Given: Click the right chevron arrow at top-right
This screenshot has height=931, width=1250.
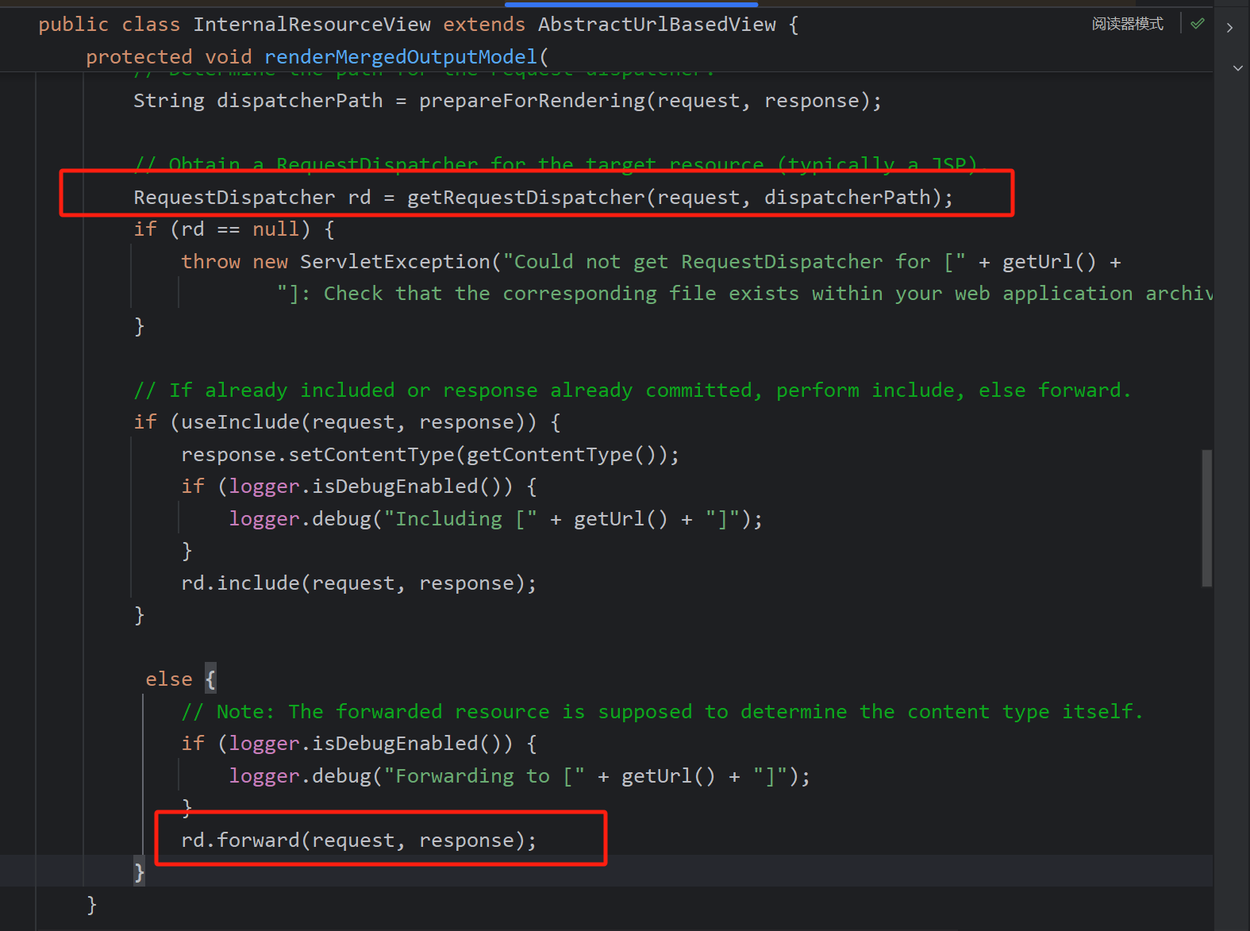Looking at the screenshot, I should pyautogui.click(x=1229, y=28).
